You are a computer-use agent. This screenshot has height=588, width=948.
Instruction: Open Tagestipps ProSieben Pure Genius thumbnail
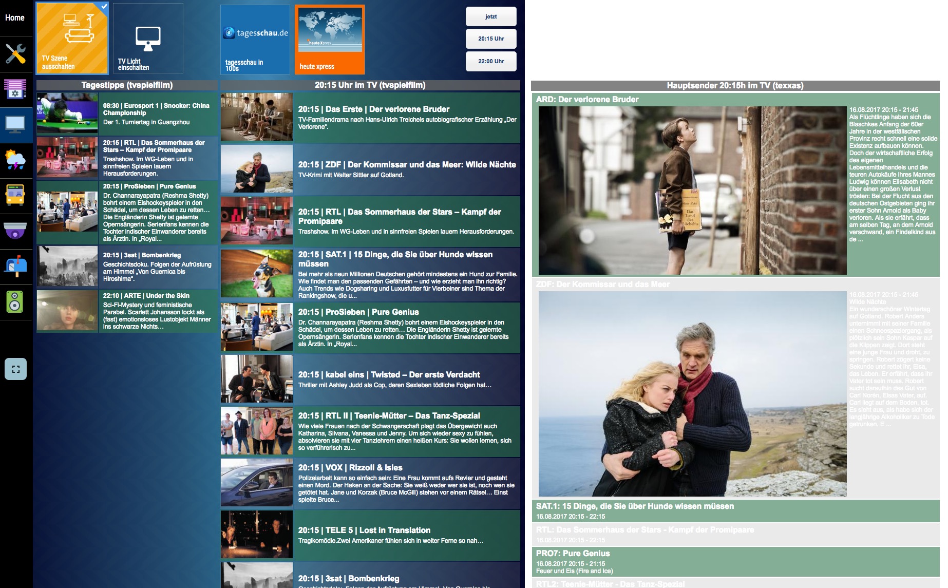coord(67,212)
